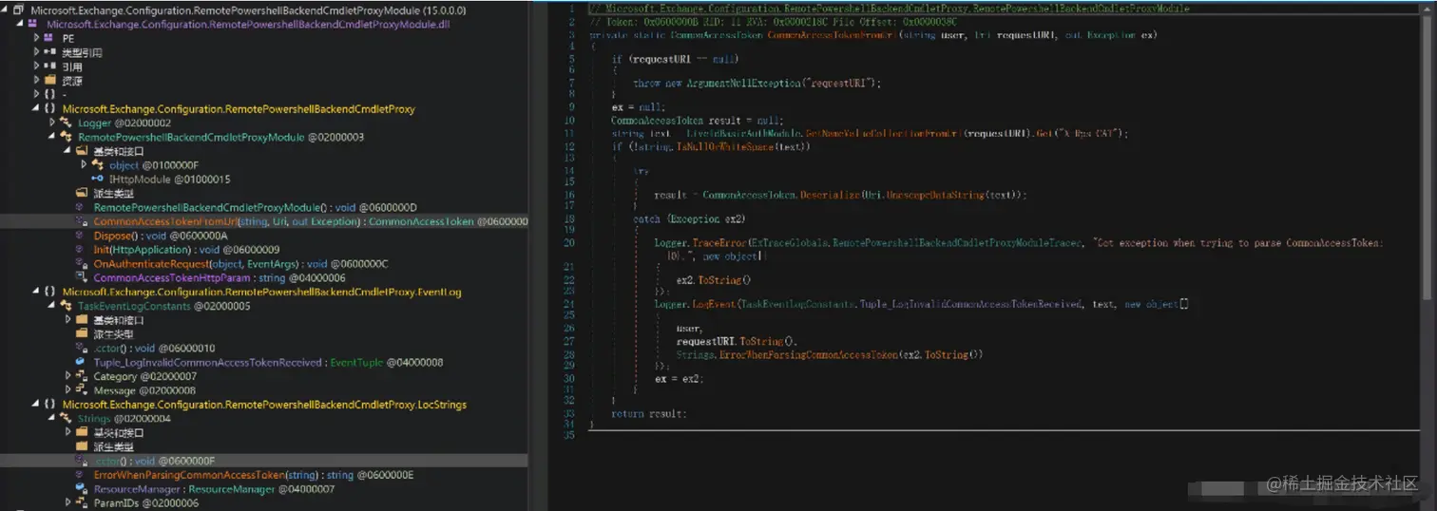Click the ParamIDs @02000006 nested type icon

tap(83, 502)
